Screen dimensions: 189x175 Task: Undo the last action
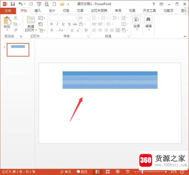[x=21, y=4]
